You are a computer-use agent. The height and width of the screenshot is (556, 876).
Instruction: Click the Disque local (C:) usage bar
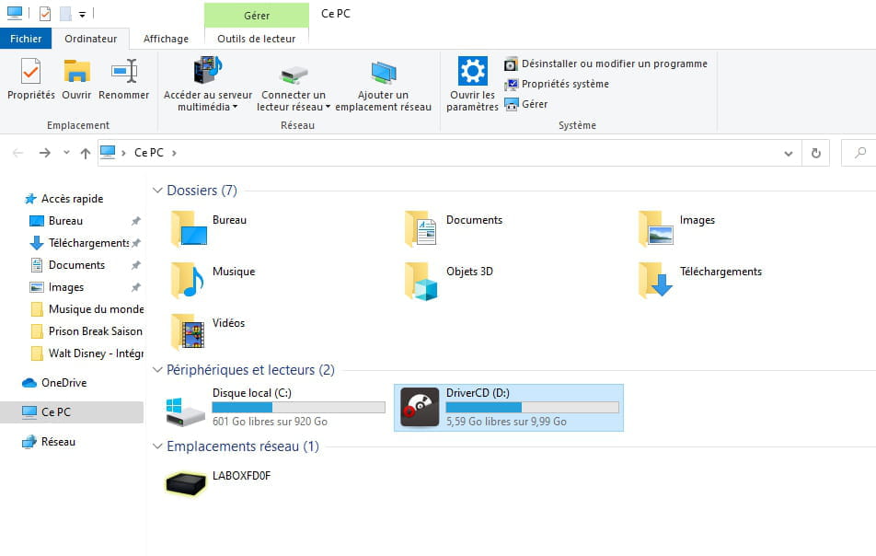point(299,408)
